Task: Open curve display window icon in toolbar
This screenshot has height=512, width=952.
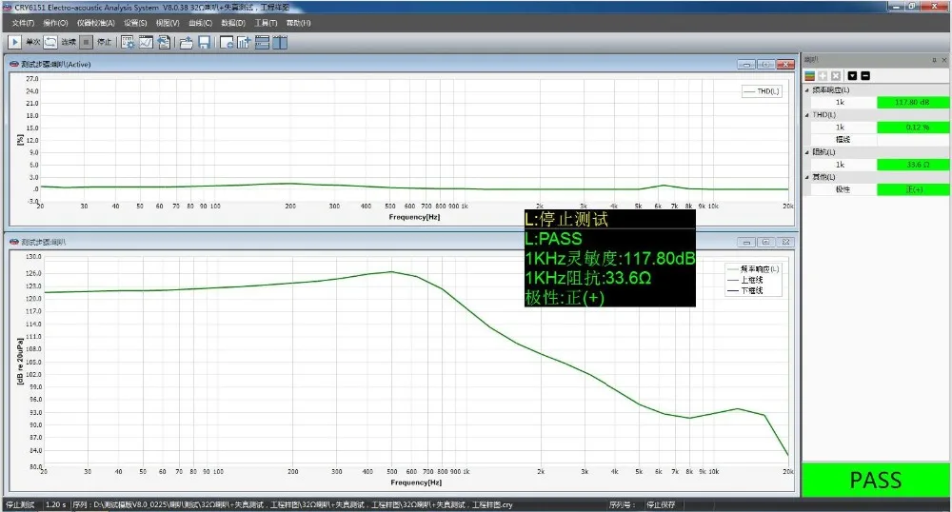Action: click(146, 42)
